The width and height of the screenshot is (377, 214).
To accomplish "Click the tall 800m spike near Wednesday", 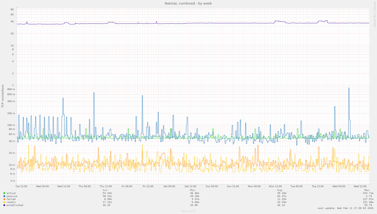I will [x=349, y=88].
